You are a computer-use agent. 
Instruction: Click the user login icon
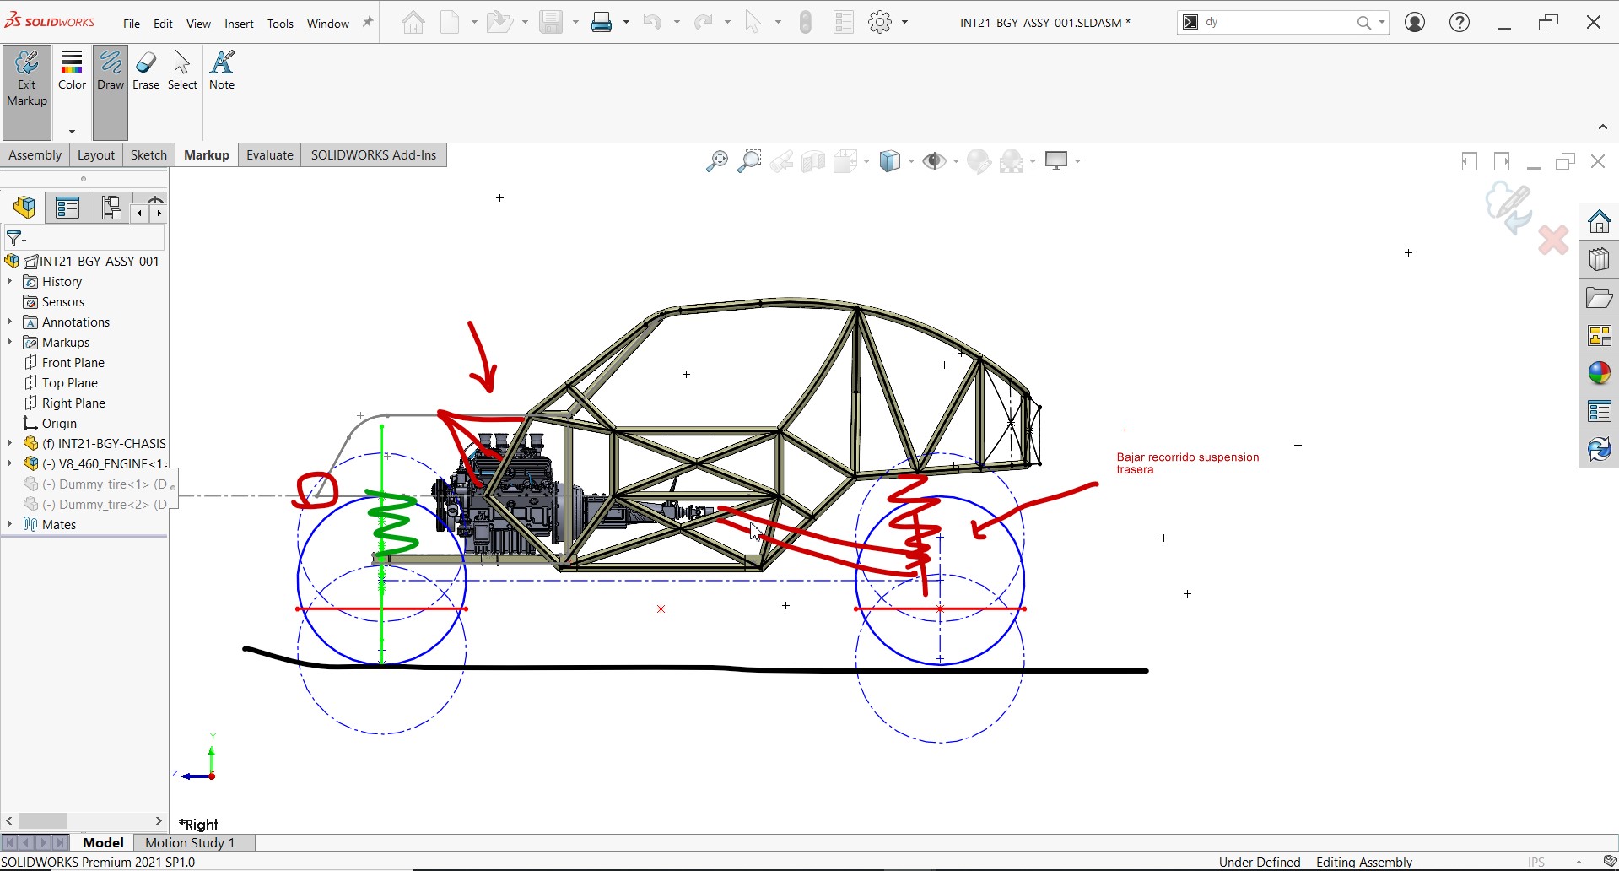tap(1415, 22)
